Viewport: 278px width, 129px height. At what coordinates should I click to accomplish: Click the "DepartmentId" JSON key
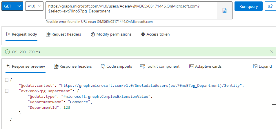tap(43, 107)
